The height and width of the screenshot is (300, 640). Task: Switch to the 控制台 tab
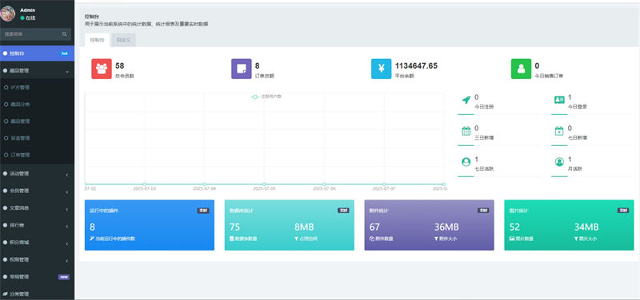(97, 41)
